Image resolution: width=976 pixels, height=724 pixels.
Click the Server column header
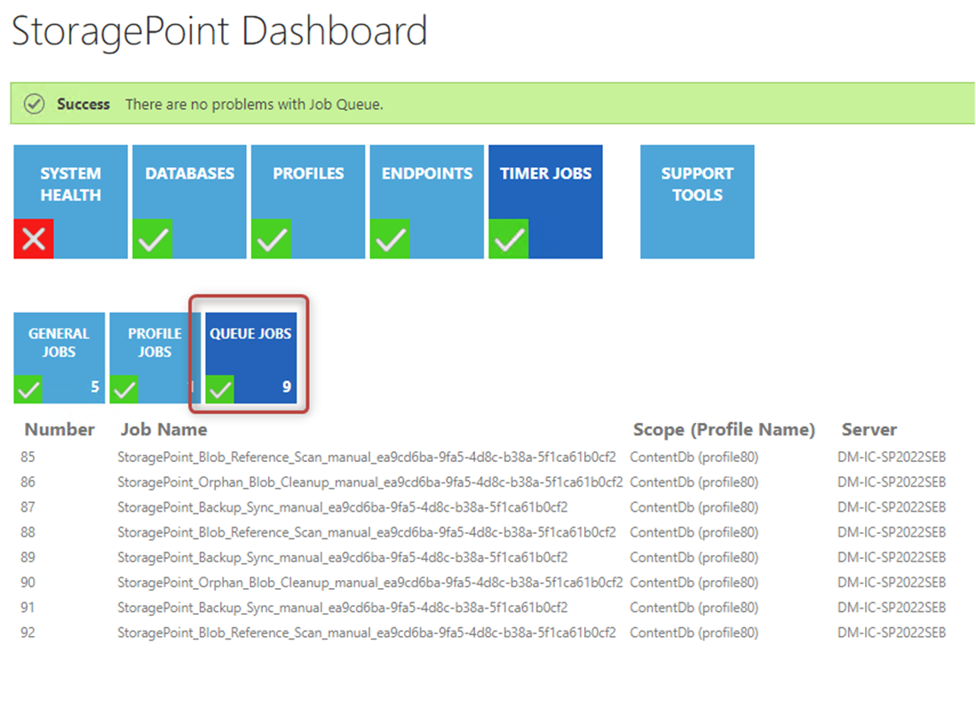point(869,430)
